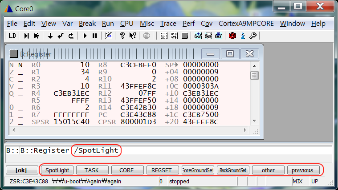
Task: Click the single Step icon in toolbar
Action: click(x=27, y=36)
